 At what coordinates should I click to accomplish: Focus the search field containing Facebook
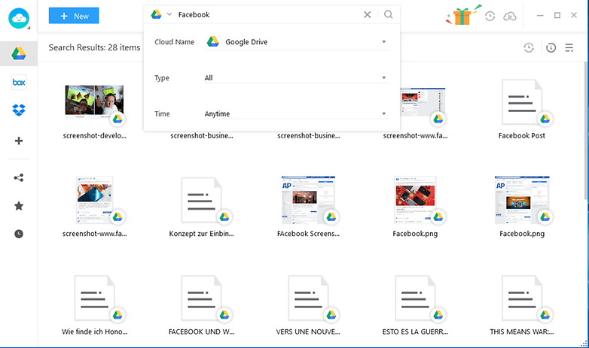(x=267, y=14)
